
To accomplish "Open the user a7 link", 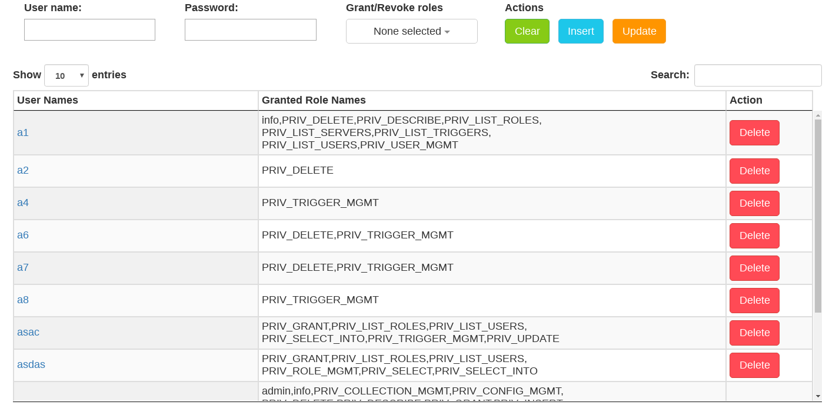I will tap(22, 267).
